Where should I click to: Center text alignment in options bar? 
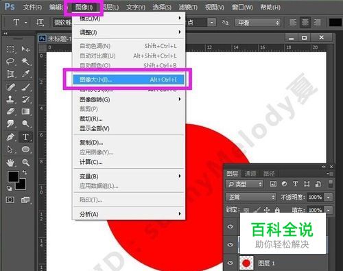[x=305, y=23]
